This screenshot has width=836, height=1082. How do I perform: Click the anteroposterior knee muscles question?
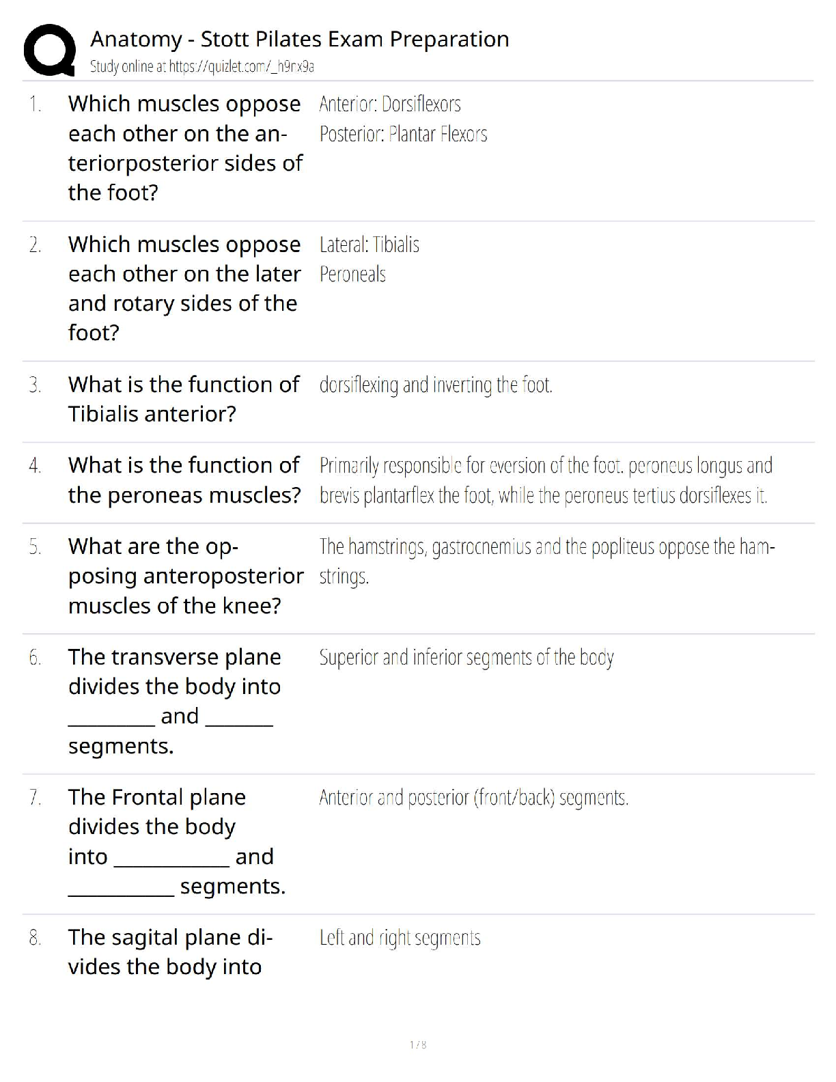[185, 576]
